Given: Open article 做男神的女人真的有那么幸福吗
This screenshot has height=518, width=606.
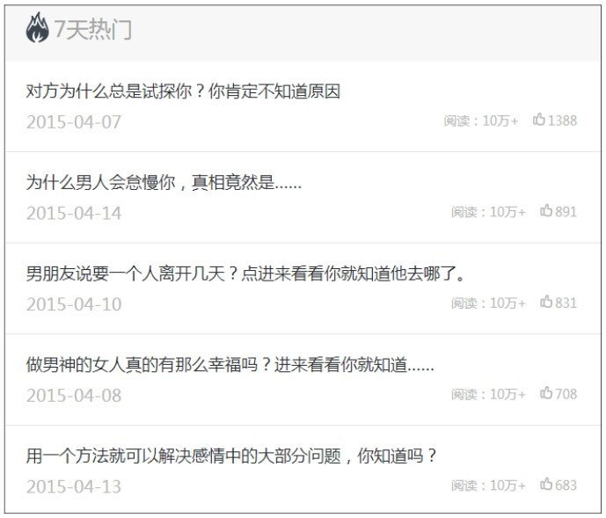Looking at the screenshot, I should click(x=230, y=364).
